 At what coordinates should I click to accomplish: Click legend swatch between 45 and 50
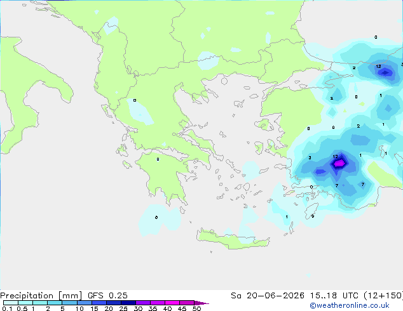(x=187, y=303)
